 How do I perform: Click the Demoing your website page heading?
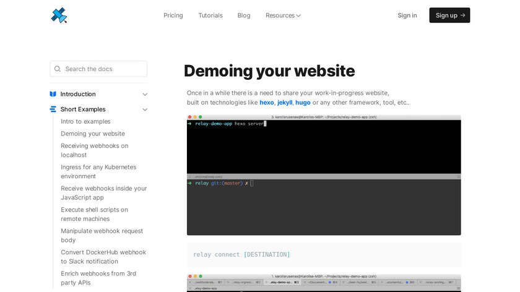[269, 71]
